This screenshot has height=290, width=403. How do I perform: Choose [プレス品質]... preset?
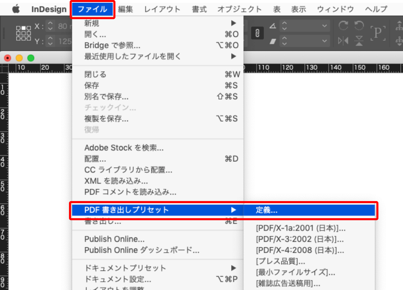(x=309, y=261)
